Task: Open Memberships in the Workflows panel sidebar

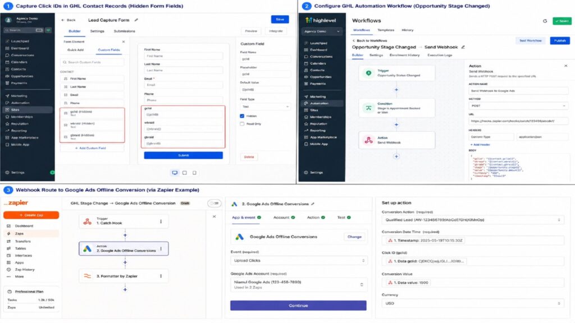Action: click(321, 117)
